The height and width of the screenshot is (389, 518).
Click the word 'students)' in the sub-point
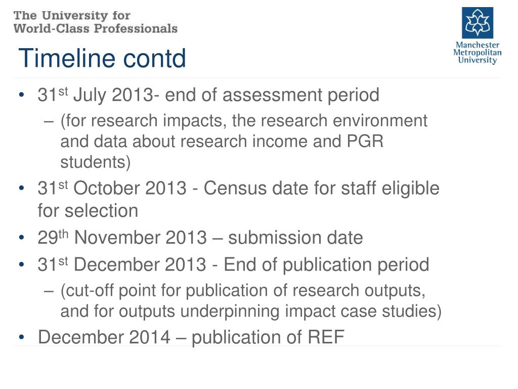coord(96,163)
